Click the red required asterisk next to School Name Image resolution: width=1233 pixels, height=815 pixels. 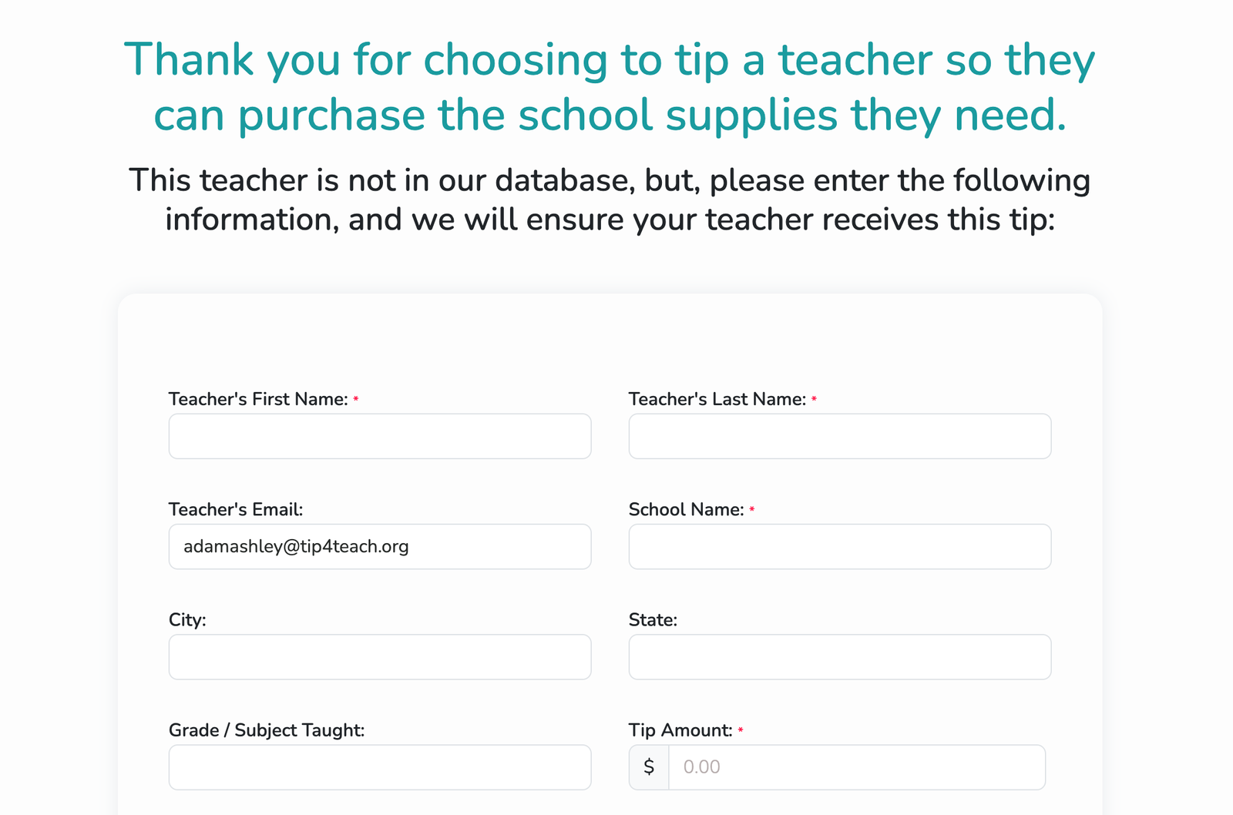coord(751,510)
